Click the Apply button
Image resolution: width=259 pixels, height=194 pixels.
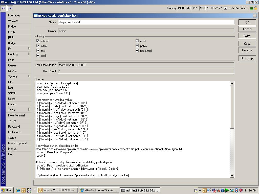coord(247,36)
